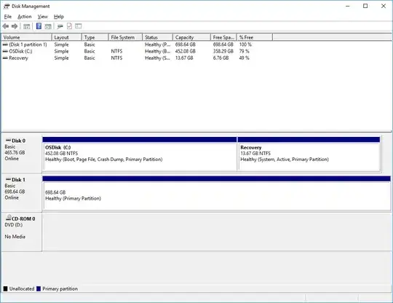Click the "Healthy (B..." status cell
The height and width of the screenshot is (303, 393).
pos(157,51)
